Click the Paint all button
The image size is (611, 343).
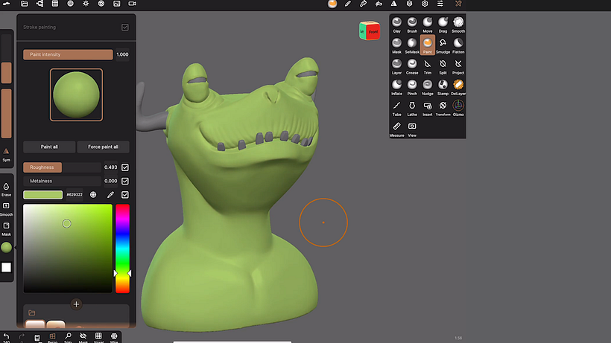[49, 147]
